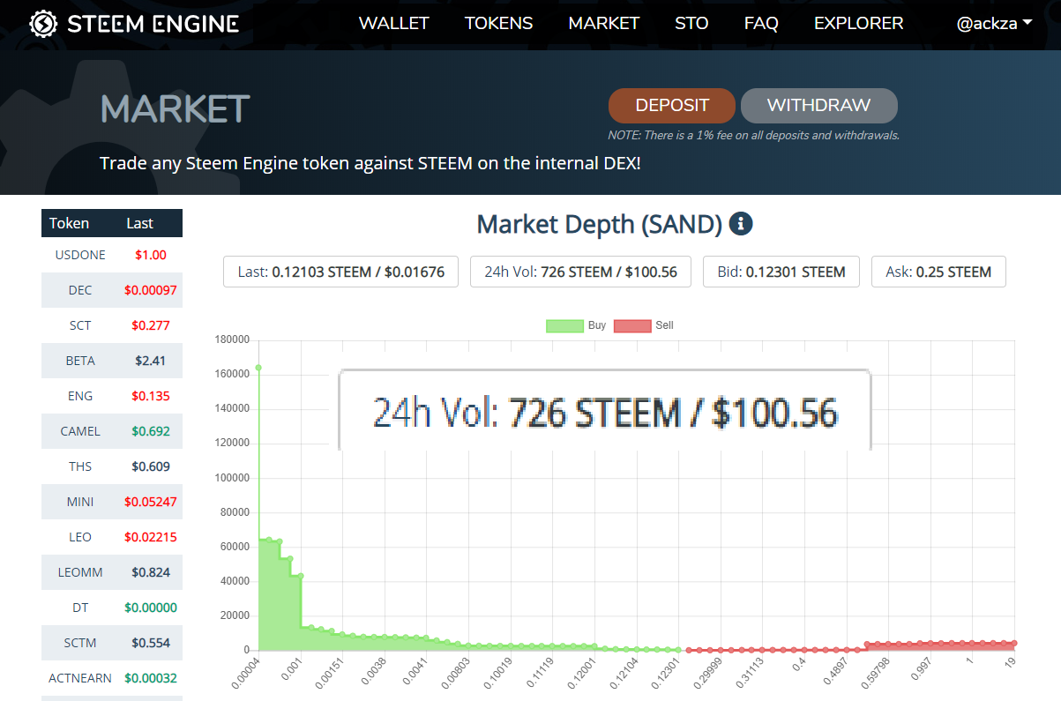Screen dimensions: 1061x701
Task: Select the BETA token
Action: click(112, 361)
